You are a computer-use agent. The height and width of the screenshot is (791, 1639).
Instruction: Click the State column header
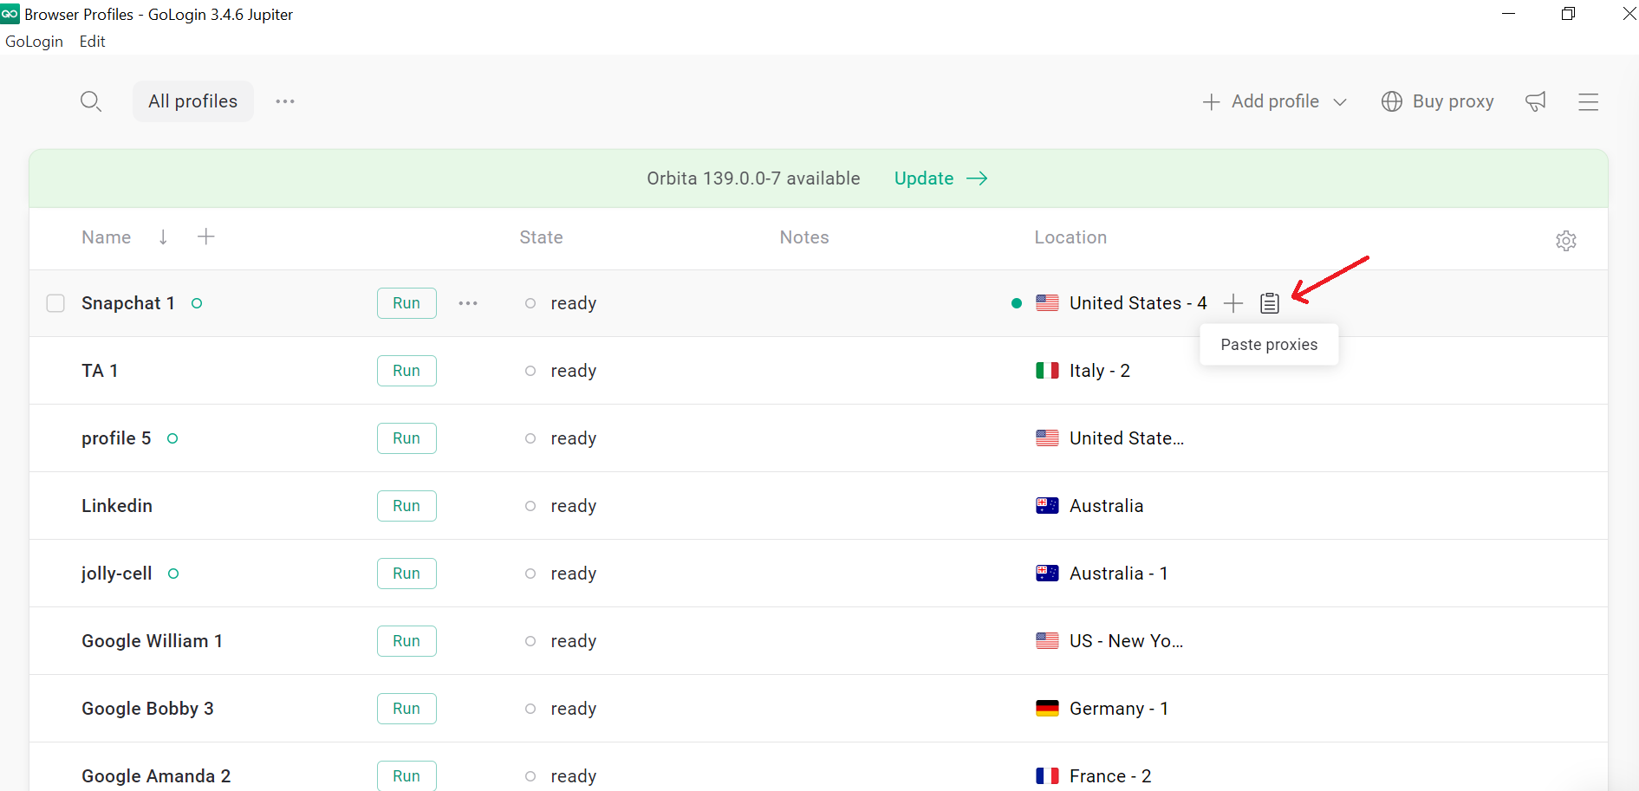541,237
